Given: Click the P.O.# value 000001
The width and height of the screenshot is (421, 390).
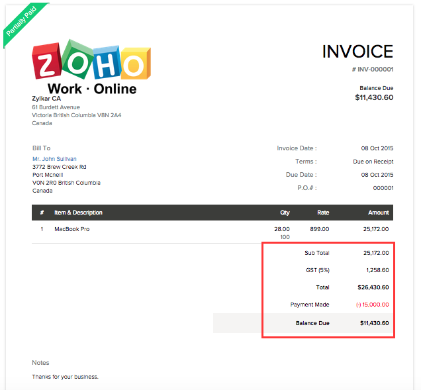Looking at the screenshot, I should (x=383, y=188).
